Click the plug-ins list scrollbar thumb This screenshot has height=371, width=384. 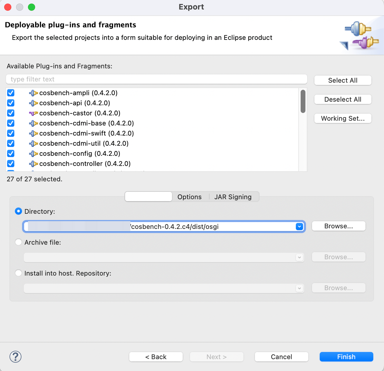click(x=303, y=101)
